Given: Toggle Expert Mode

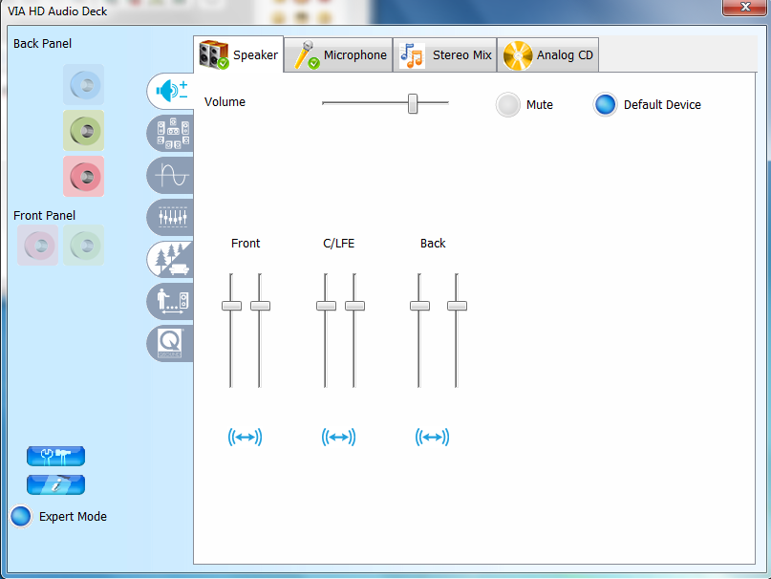Looking at the screenshot, I should (21, 517).
